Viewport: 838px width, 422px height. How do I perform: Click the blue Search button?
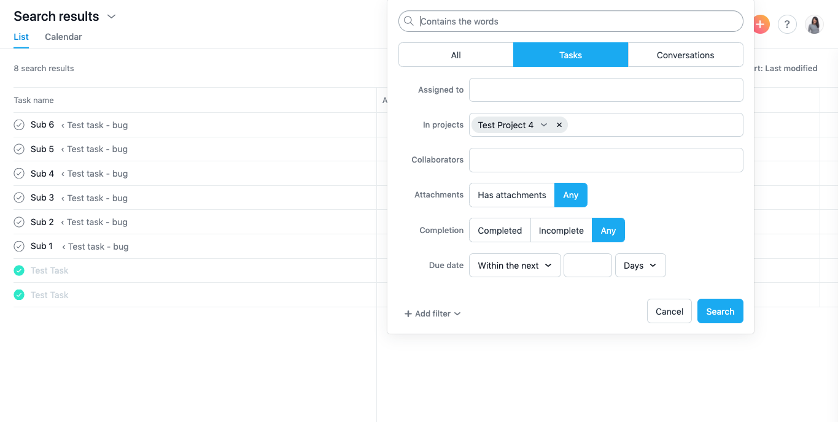point(720,312)
